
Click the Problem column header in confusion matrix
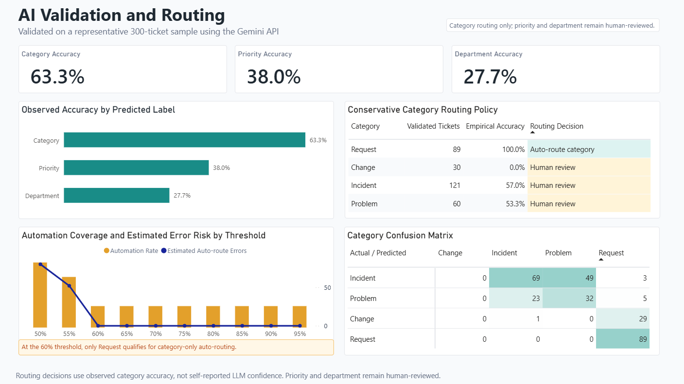point(558,253)
